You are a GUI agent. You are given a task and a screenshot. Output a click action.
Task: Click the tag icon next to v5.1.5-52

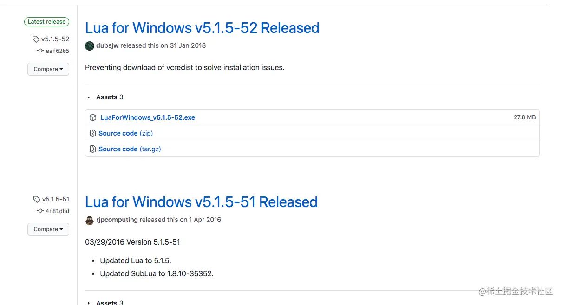[36, 39]
